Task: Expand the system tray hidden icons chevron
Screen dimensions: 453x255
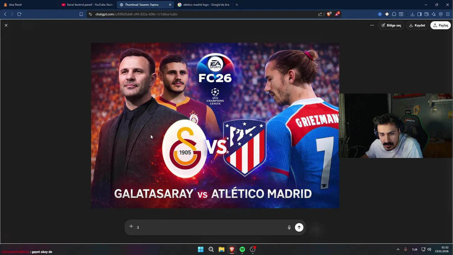Action: coord(398,249)
